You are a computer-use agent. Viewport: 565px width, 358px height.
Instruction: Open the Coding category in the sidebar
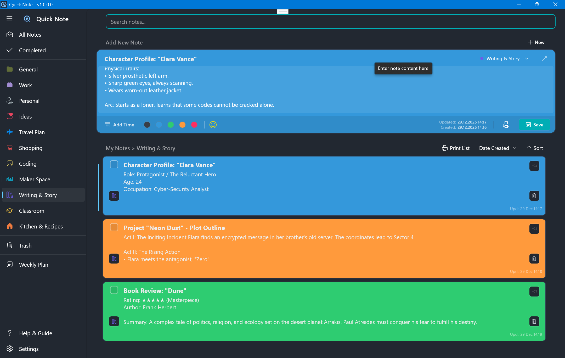[x=28, y=164]
